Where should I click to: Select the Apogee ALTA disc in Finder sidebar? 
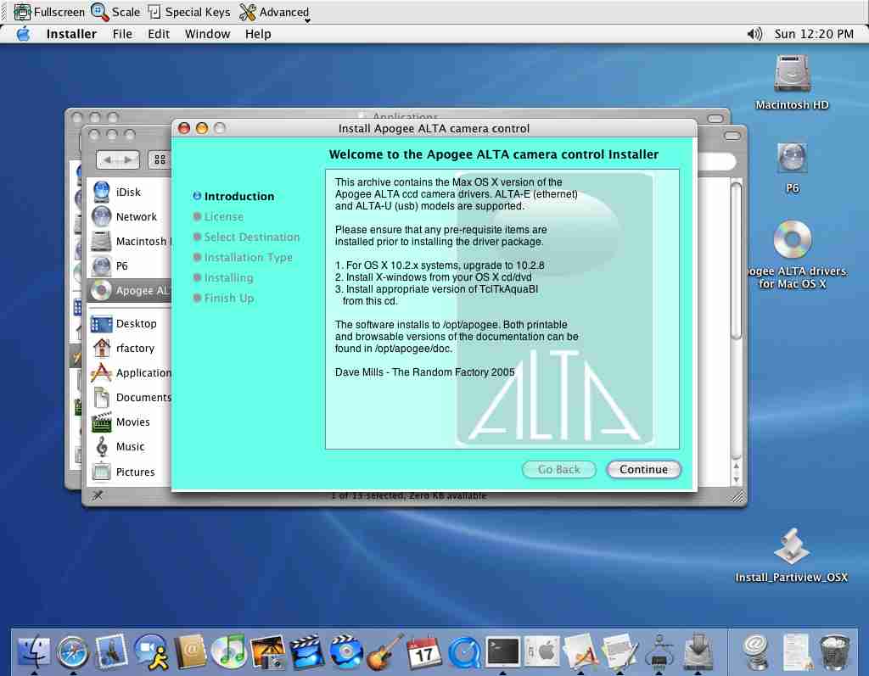[x=130, y=290]
